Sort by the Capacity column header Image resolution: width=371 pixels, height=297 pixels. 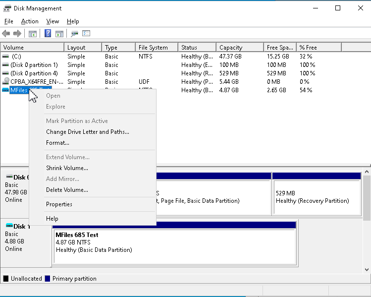point(240,48)
